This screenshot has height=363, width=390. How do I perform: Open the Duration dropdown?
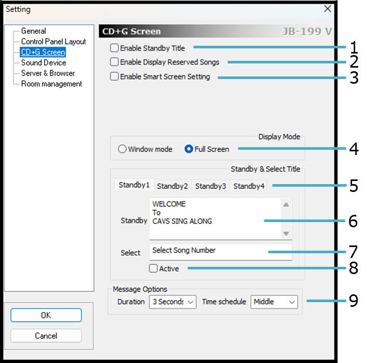(x=172, y=302)
